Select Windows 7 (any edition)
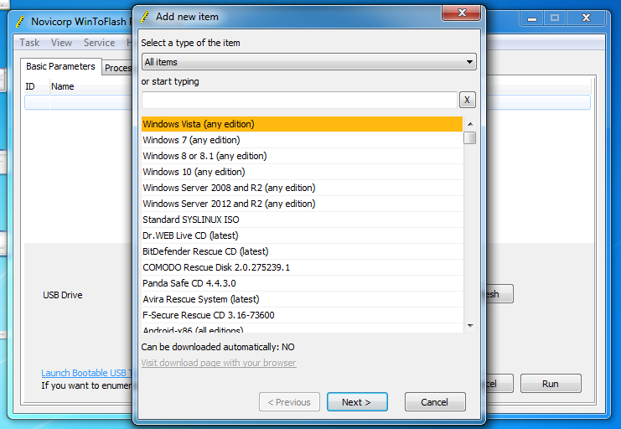This screenshot has height=429, width=621. coord(302,140)
